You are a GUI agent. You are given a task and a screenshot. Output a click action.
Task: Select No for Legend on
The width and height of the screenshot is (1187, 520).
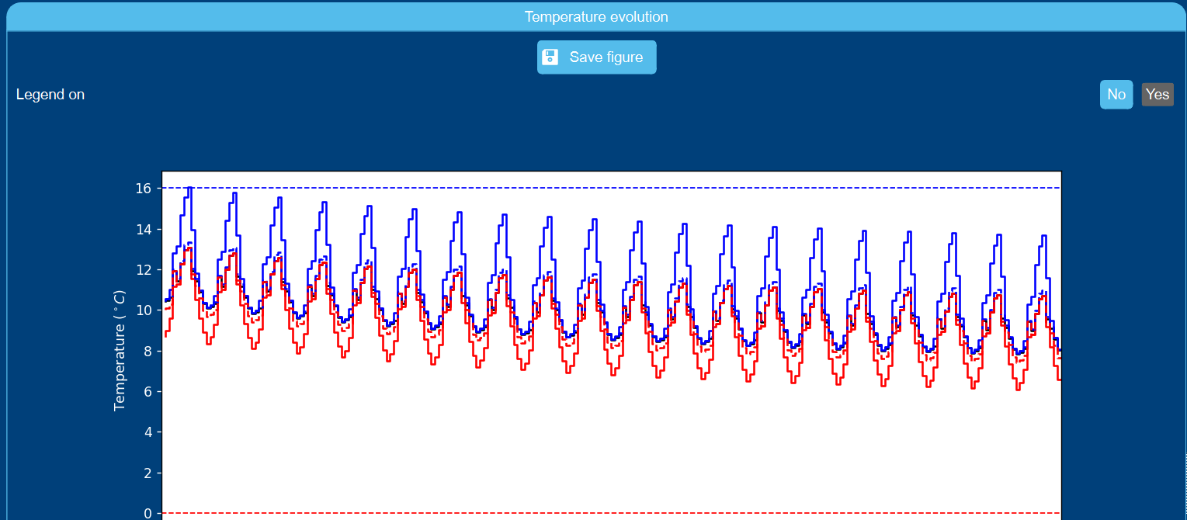(1116, 95)
